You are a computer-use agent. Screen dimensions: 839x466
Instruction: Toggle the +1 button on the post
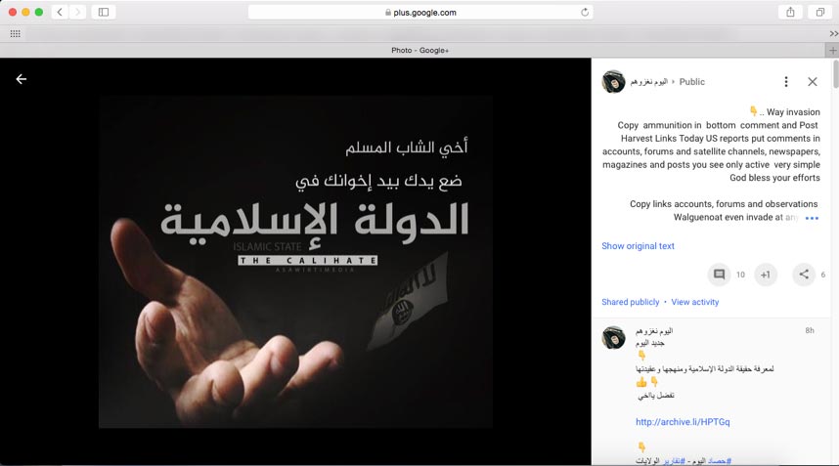pyautogui.click(x=766, y=275)
